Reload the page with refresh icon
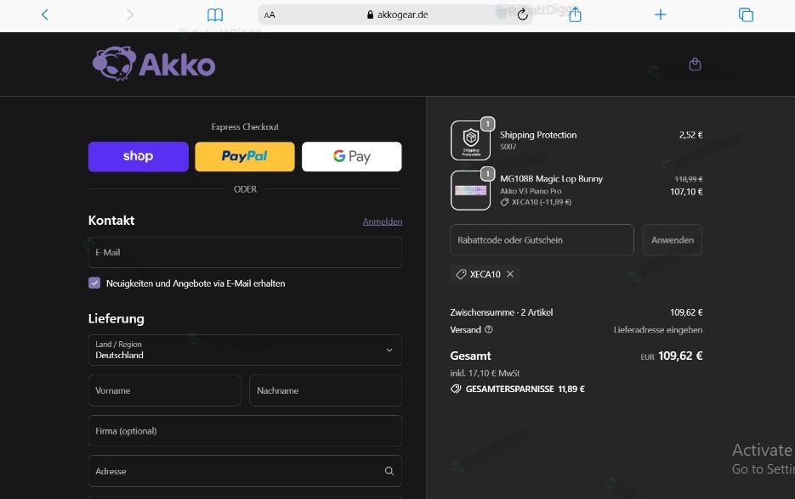The image size is (795, 499). click(522, 14)
